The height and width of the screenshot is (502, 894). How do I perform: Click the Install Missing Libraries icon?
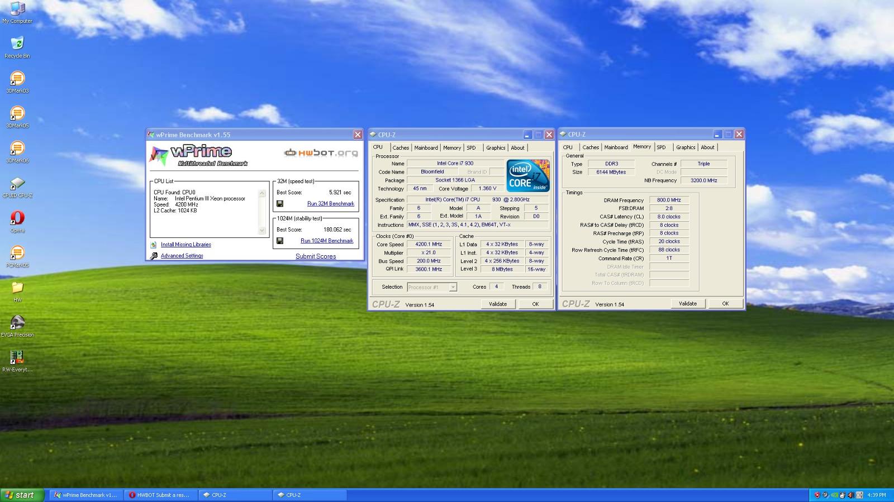pyautogui.click(x=154, y=245)
